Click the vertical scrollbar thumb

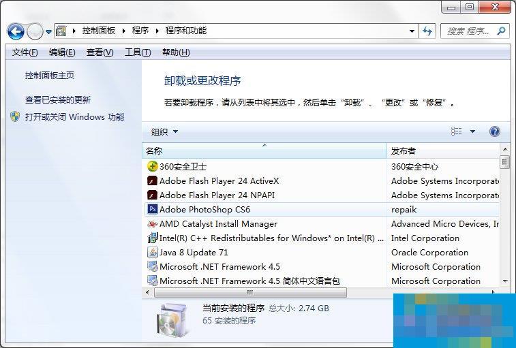504,162
